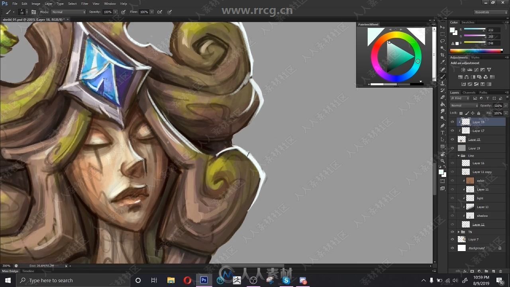Create a new layer from Layers panel

point(494,271)
